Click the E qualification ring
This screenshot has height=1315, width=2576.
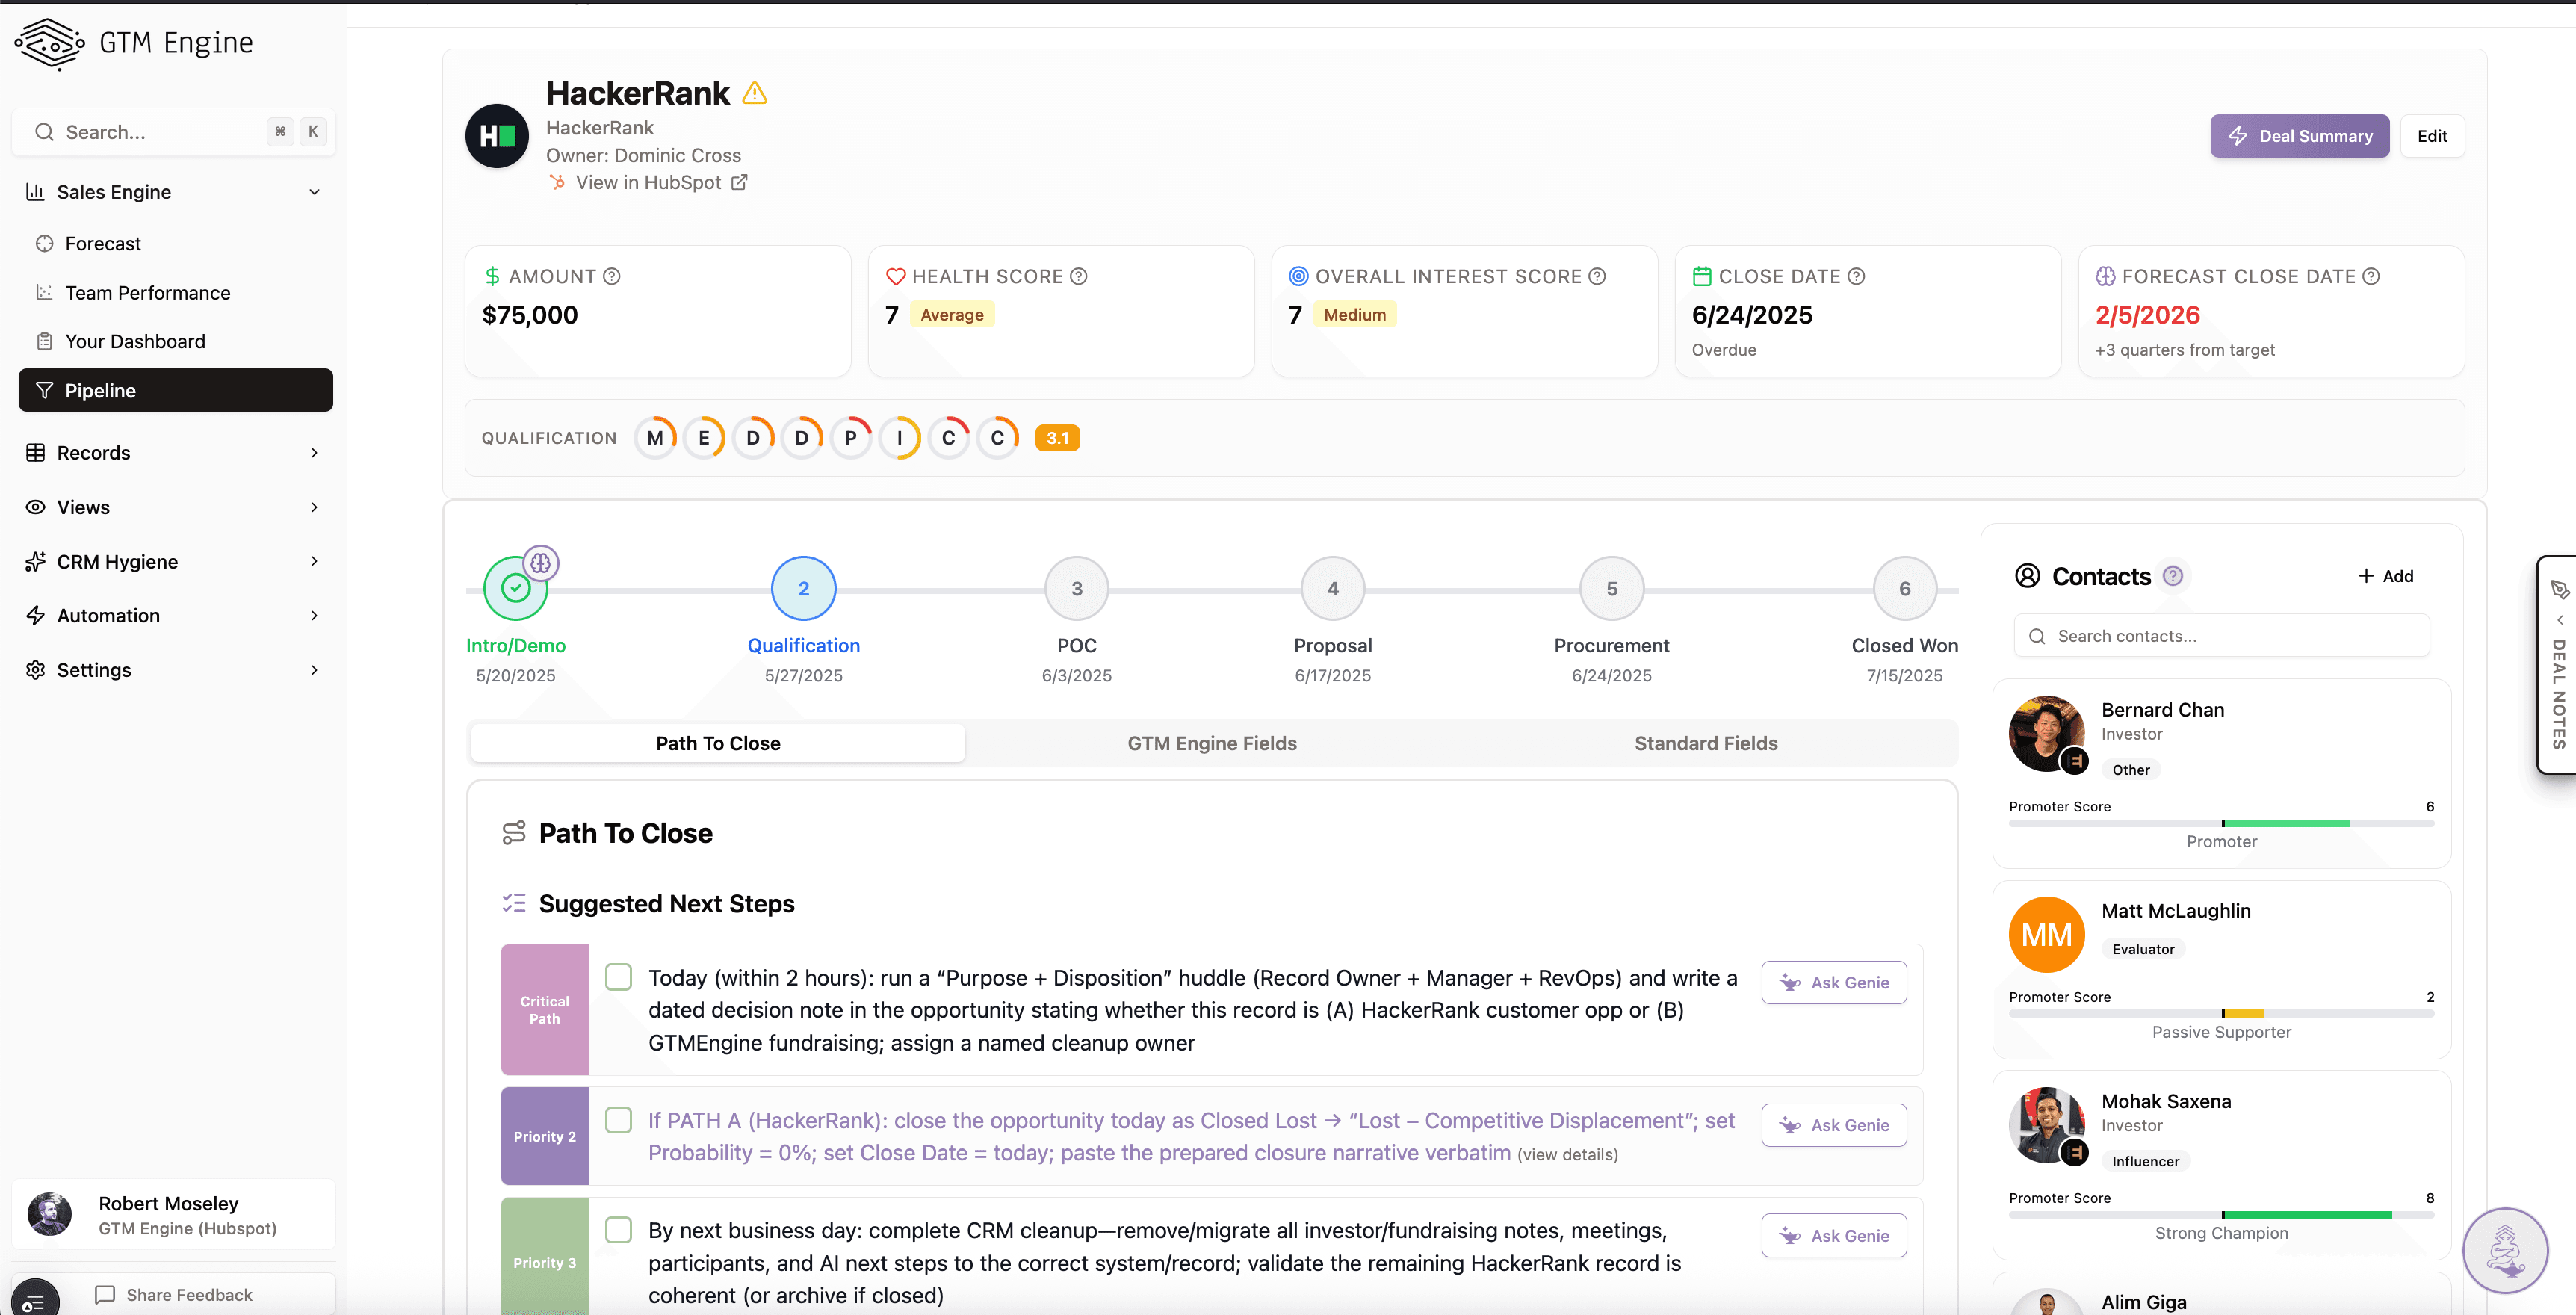pos(704,438)
